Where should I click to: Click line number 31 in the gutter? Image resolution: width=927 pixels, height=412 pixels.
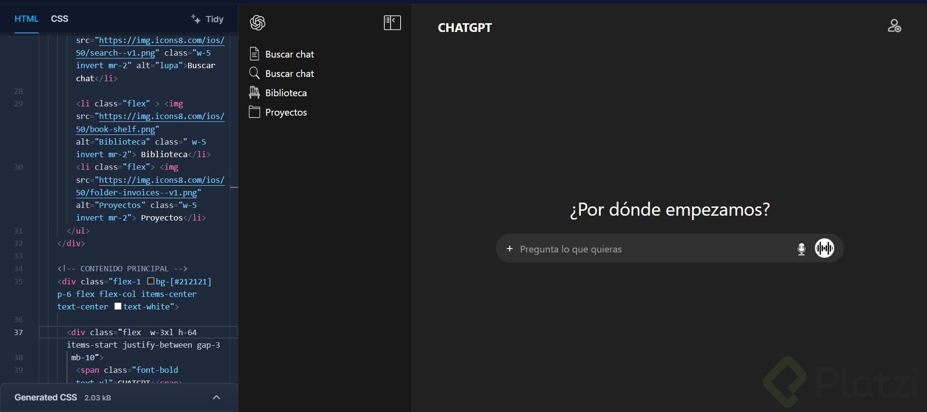click(x=18, y=231)
